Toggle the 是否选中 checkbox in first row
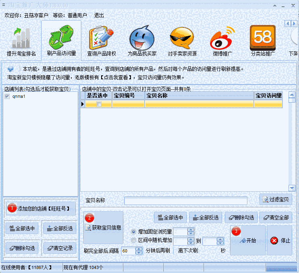This screenshot has height=273, width=299. (x=99, y=104)
